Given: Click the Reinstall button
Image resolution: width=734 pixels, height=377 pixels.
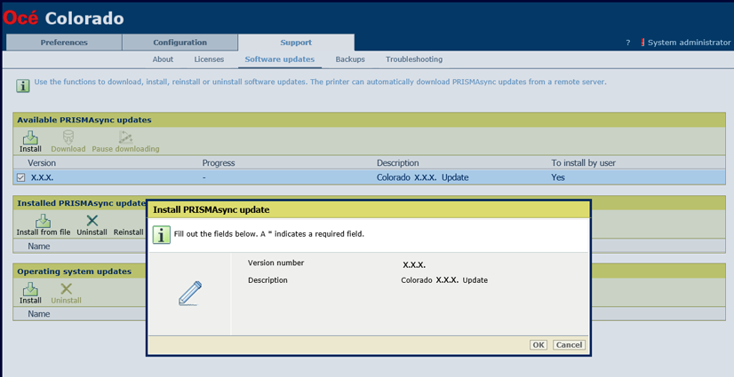Looking at the screenshot, I should tap(128, 232).
